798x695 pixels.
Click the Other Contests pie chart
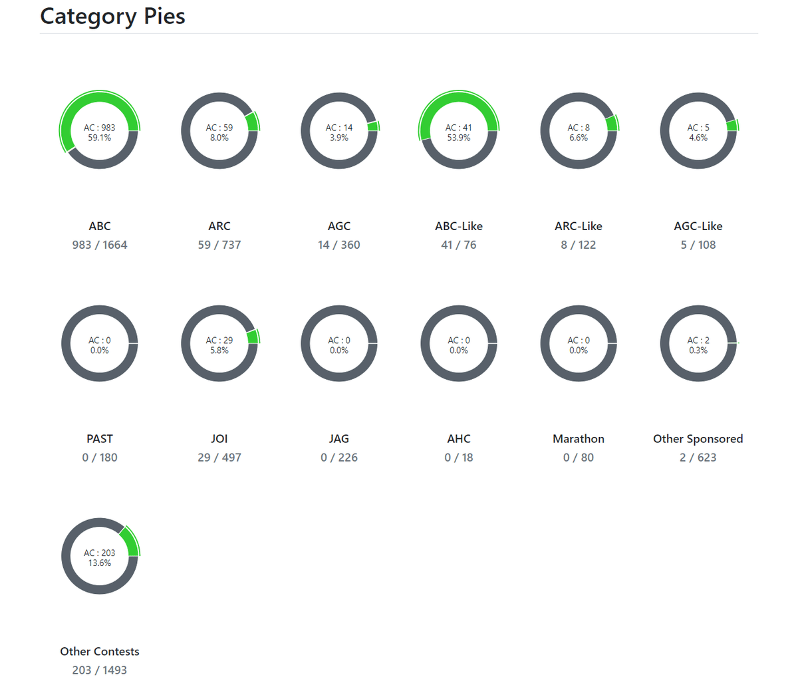pos(100,557)
